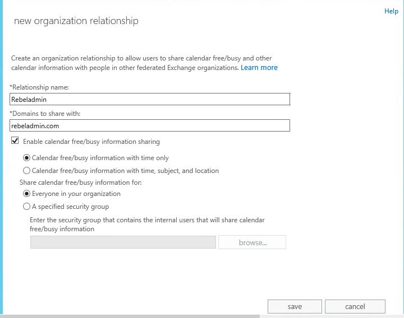Click the 'Enable calendar free/busy information sharing' label
This screenshot has width=404, height=318.
91,142
